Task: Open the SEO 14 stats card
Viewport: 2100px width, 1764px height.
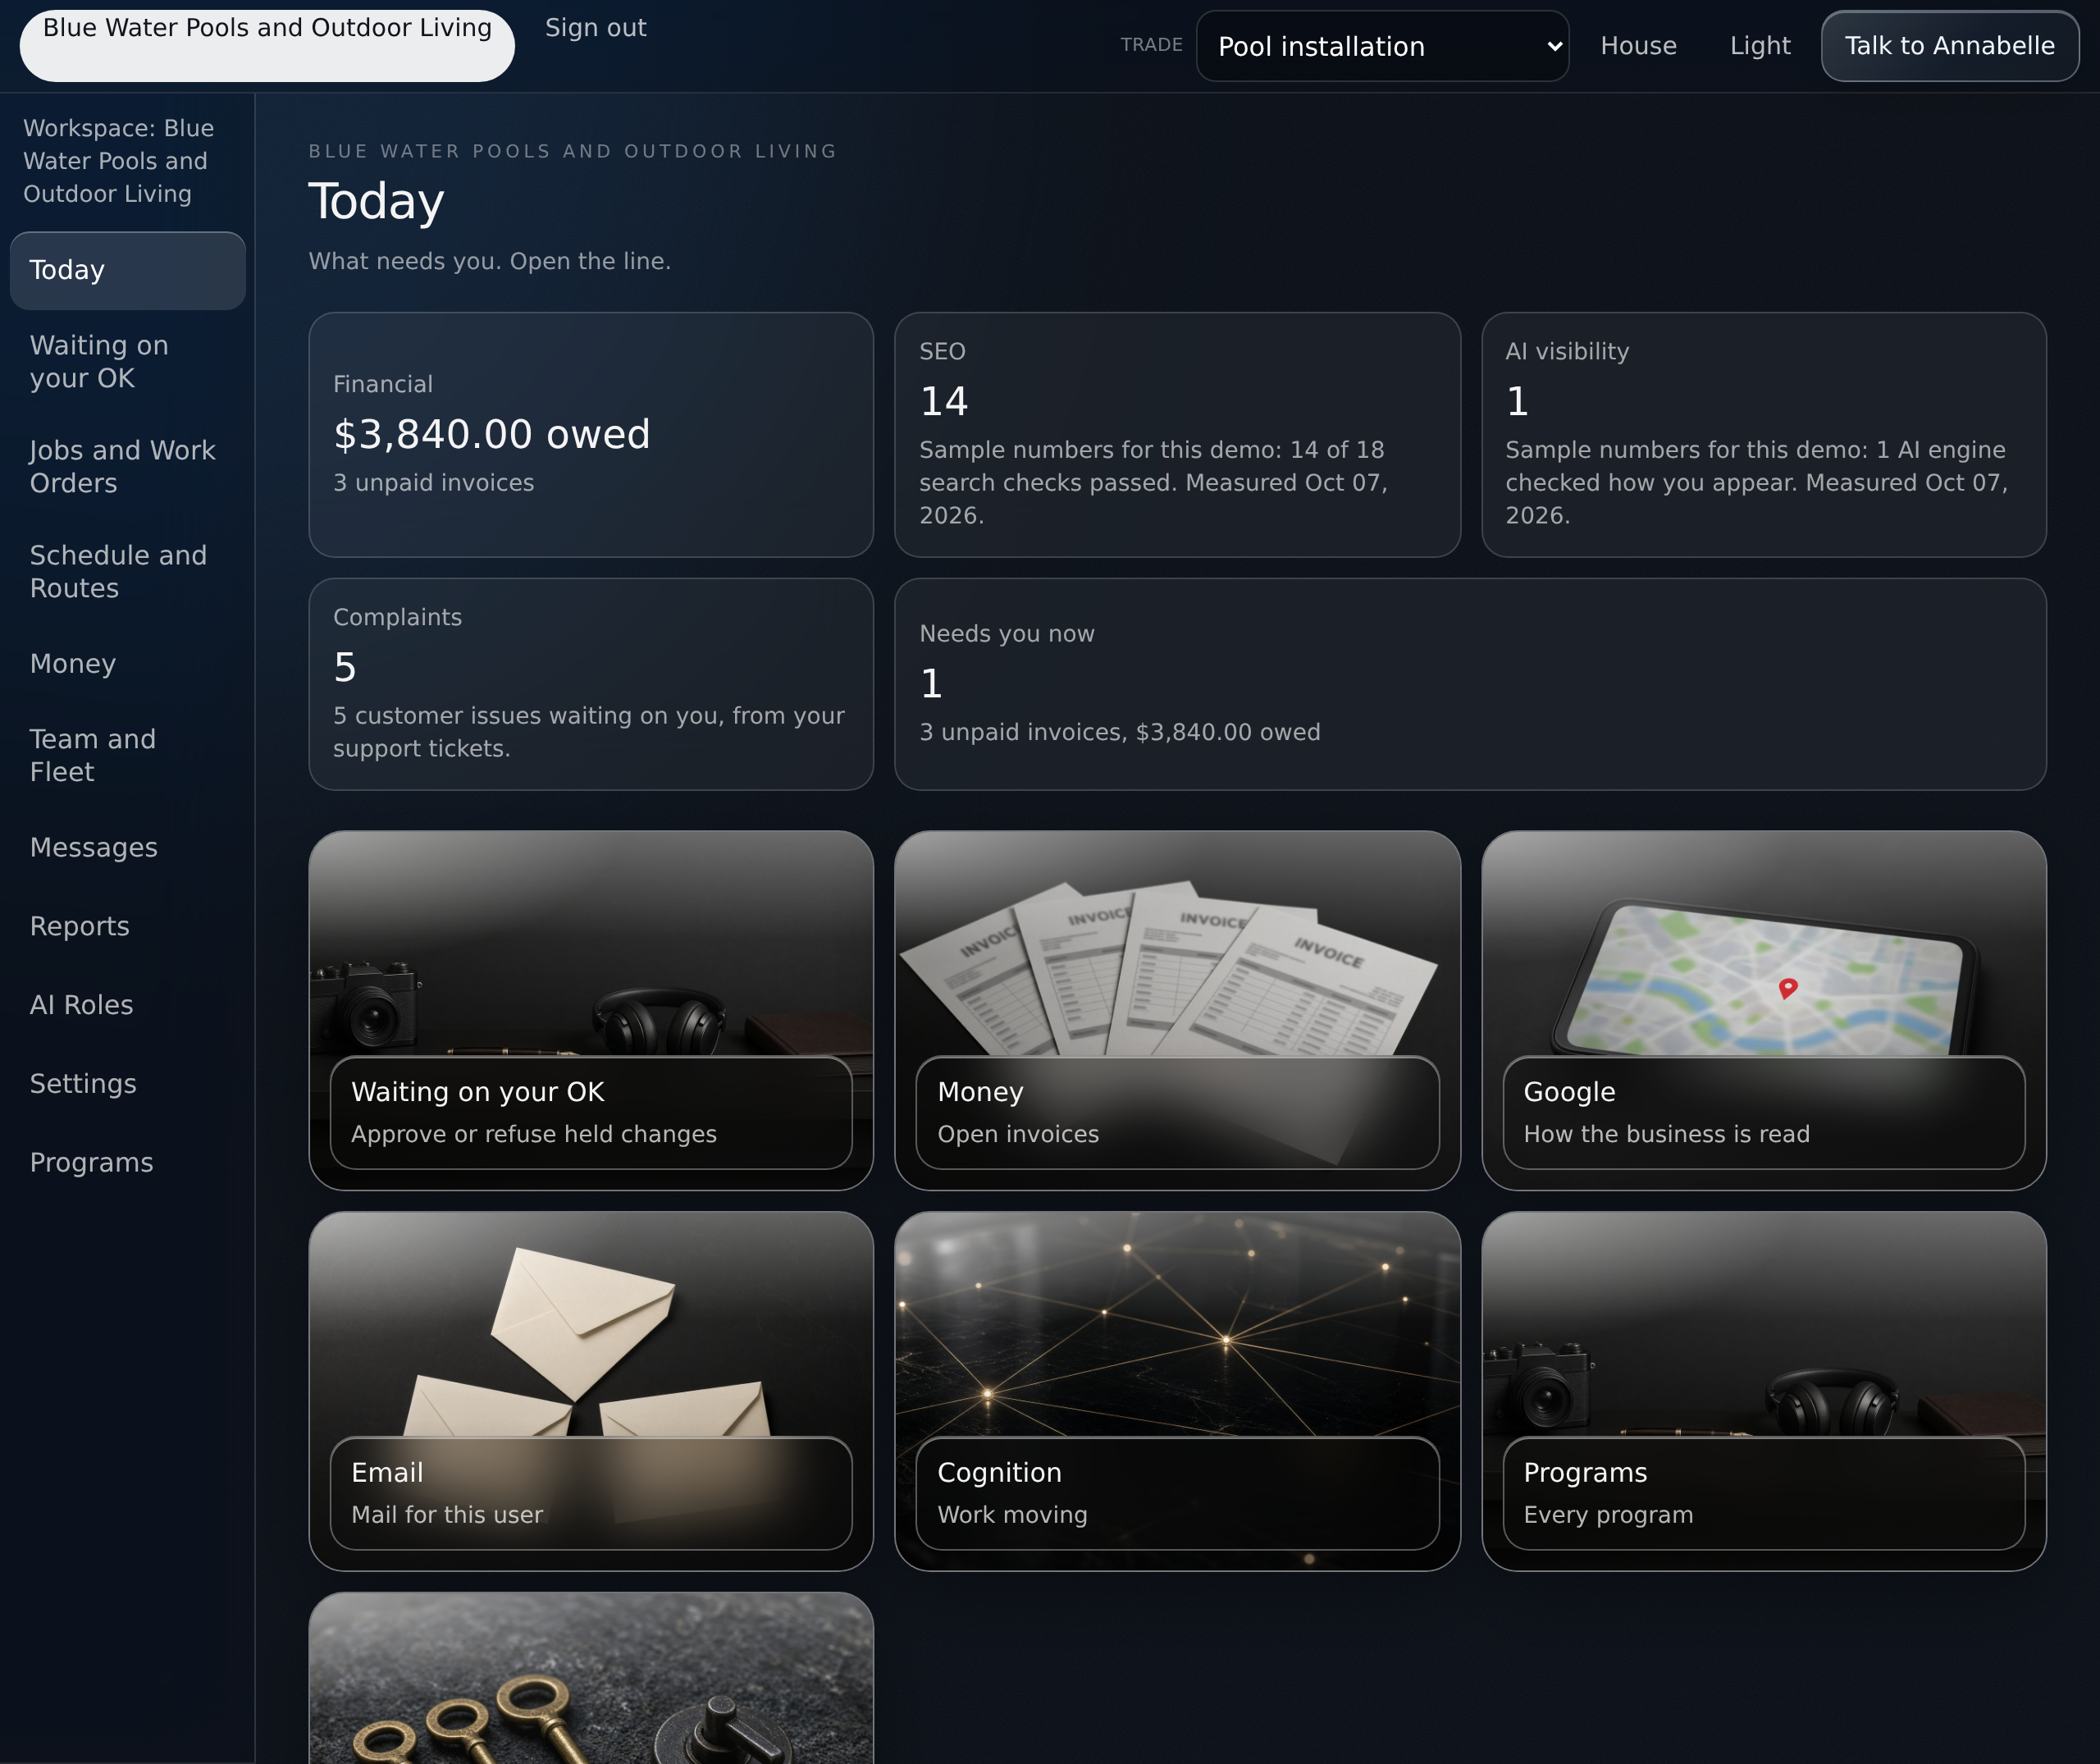Action: coord(1177,435)
